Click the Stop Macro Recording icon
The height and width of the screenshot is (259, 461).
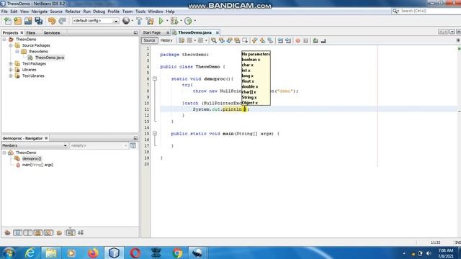(x=305, y=40)
